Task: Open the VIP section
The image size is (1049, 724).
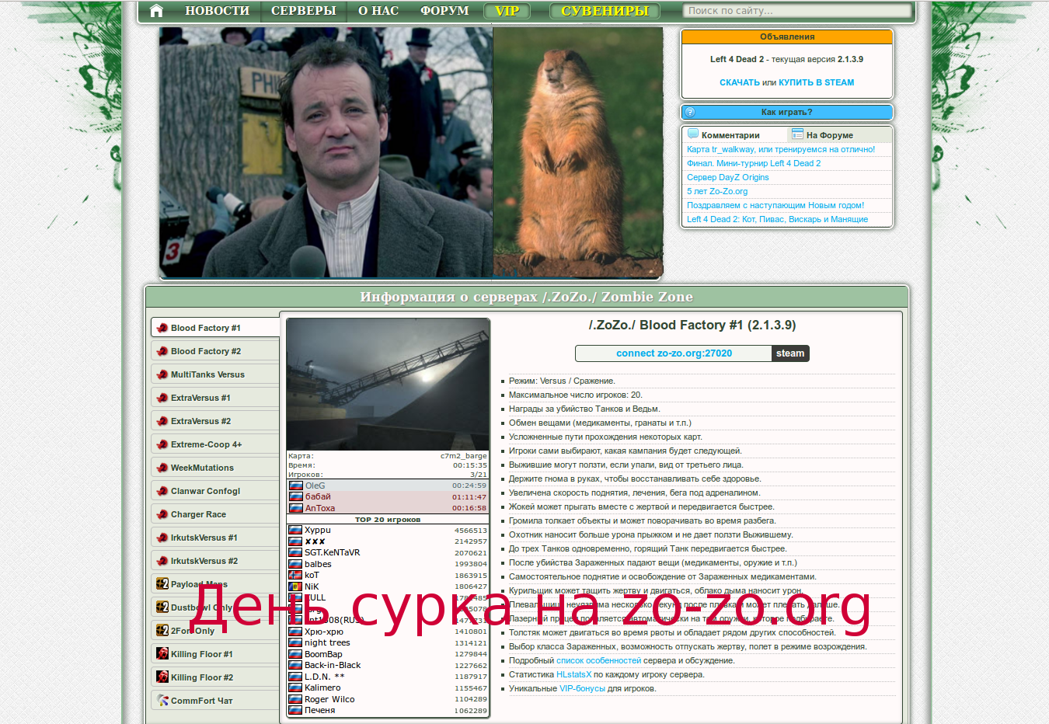Action: 507,11
